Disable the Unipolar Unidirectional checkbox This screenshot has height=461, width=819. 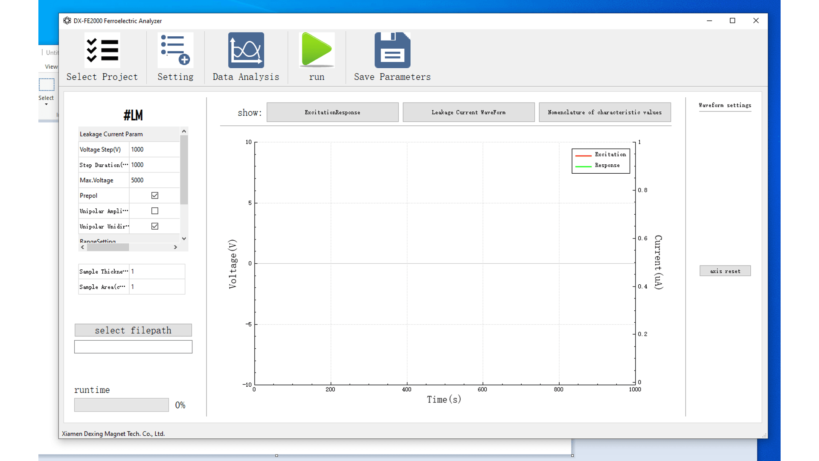click(x=154, y=226)
